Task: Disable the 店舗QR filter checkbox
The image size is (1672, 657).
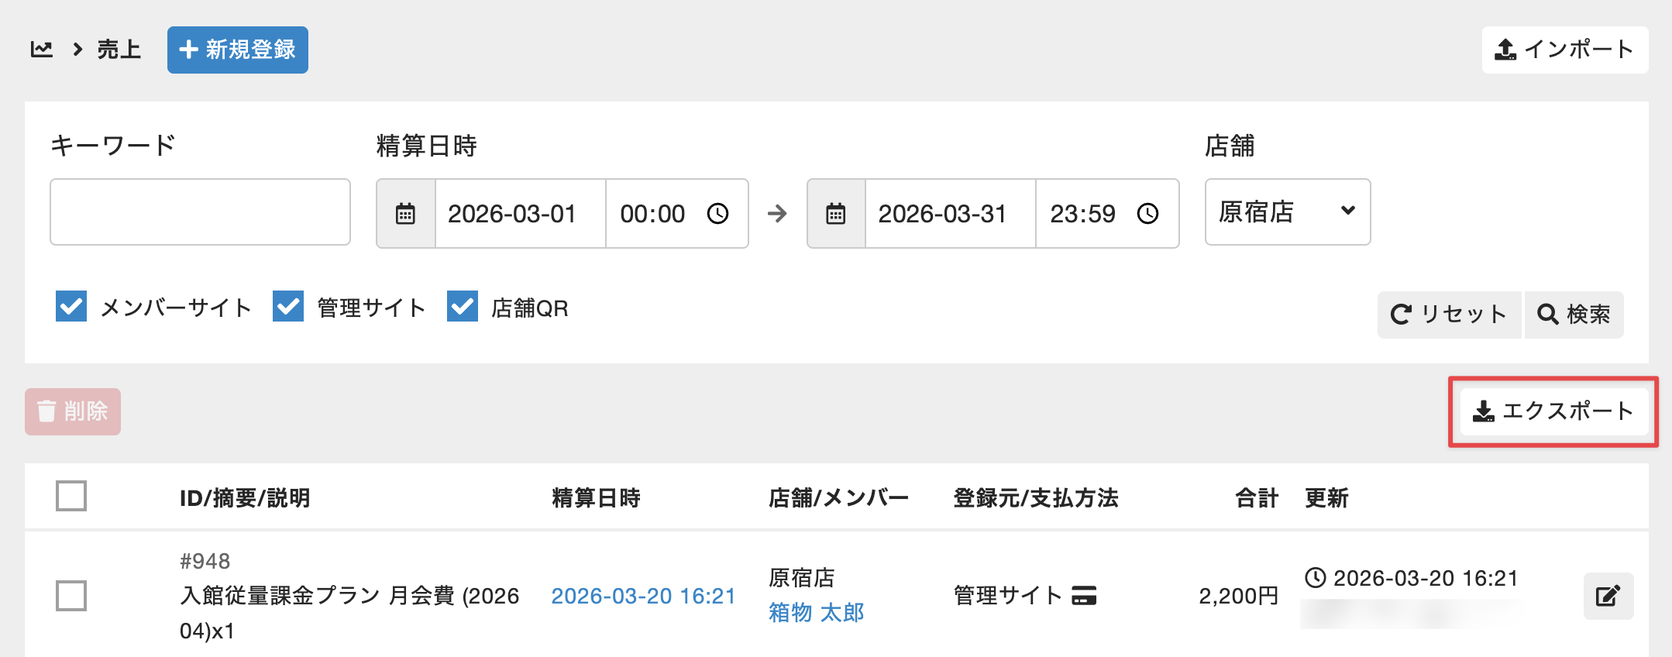Action: [462, 306]
